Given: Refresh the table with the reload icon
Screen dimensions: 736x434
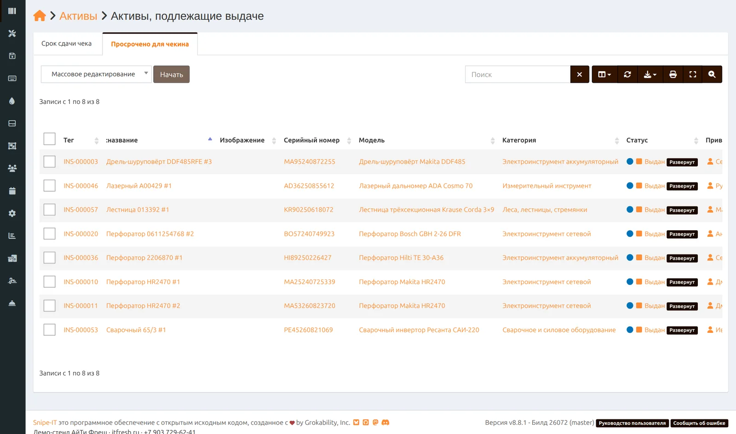Looking at the screenshot, I should pyautogui.click(x=627, y=74).
